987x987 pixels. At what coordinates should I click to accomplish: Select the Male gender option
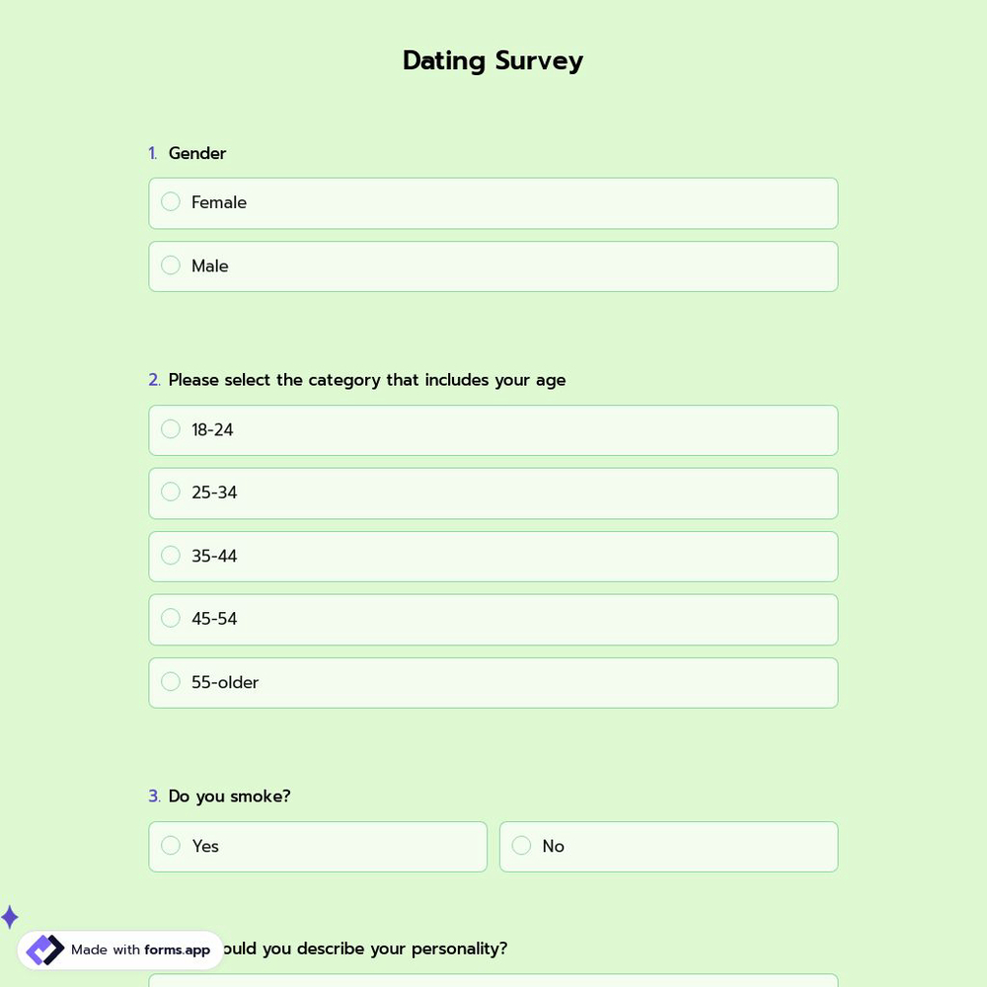[x=171, y=265]
